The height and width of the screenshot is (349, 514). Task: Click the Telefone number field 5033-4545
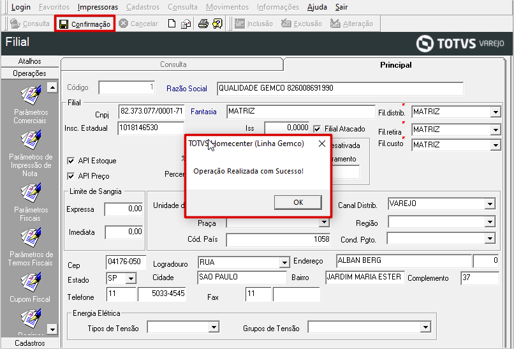[162, 294]
